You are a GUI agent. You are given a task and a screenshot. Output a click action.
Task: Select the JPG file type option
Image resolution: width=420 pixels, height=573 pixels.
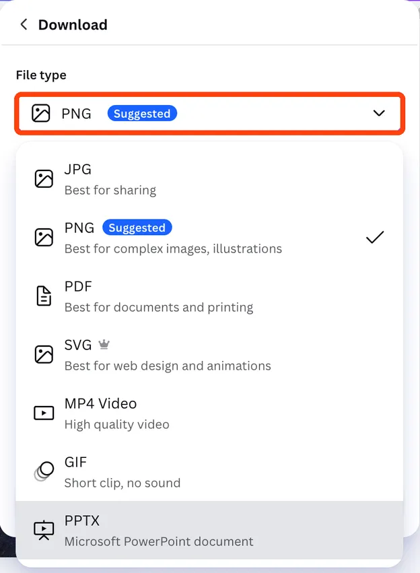point(209,179)
